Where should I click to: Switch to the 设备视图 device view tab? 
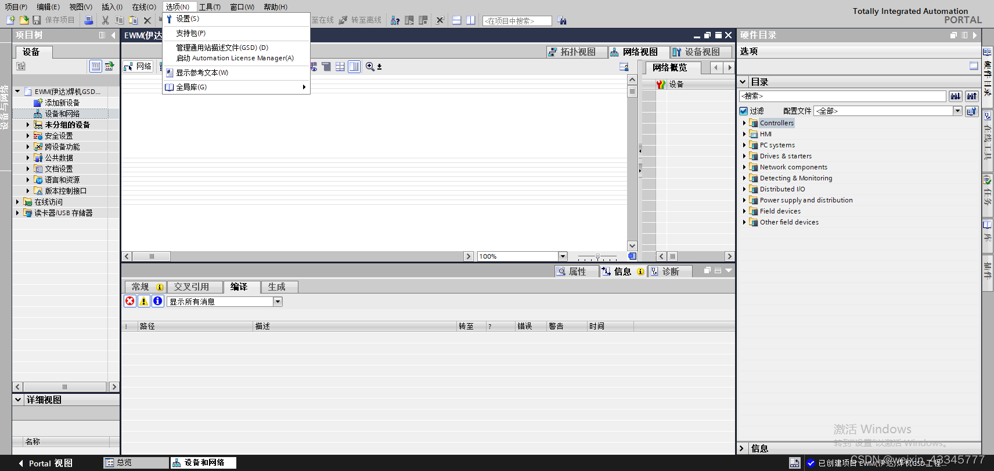click(x=701, y=52)
